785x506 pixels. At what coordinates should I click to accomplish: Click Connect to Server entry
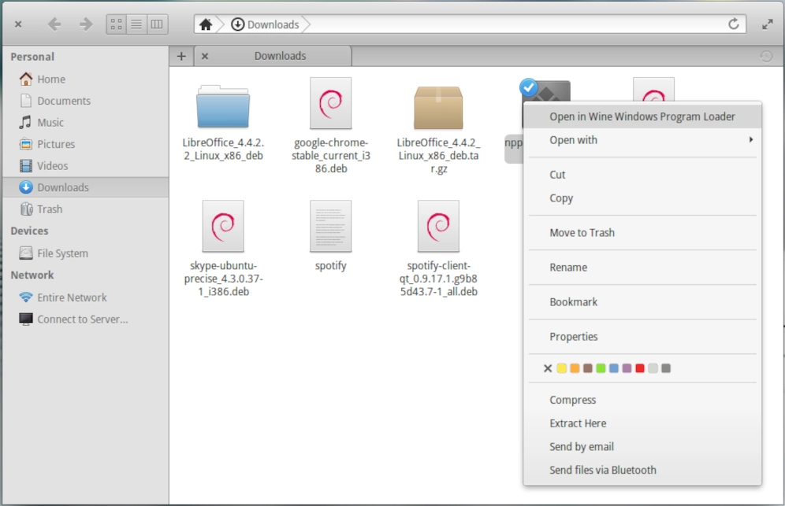click(x=85, y=319)
